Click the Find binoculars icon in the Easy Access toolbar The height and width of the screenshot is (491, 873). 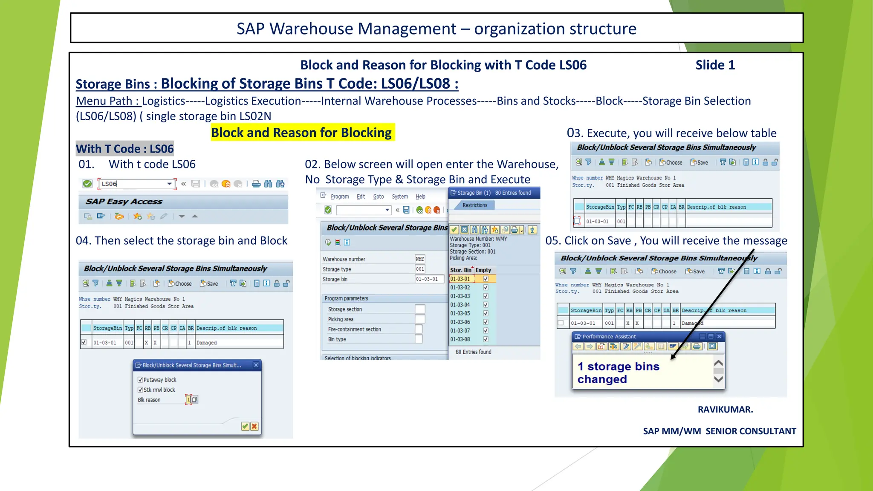(x=268, y=184)
